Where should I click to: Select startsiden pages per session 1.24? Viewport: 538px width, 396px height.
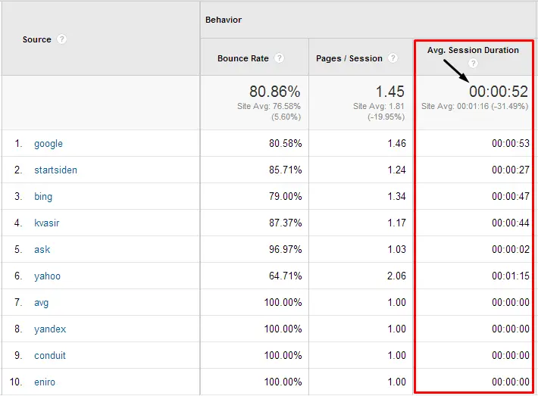point(396,170)
